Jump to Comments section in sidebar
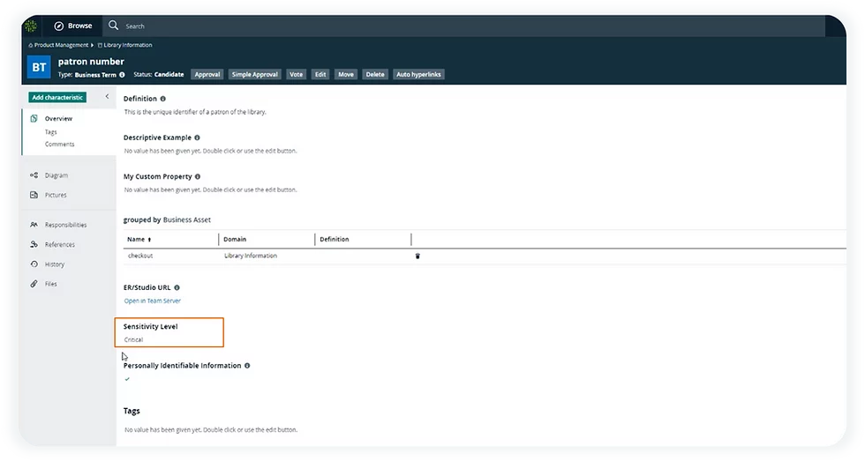 click(60, 145)
